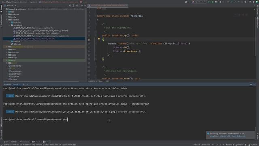Select the create_personal_access_tokens_table.php file
Screen dimensions: 259x146
tap(41, 36)
